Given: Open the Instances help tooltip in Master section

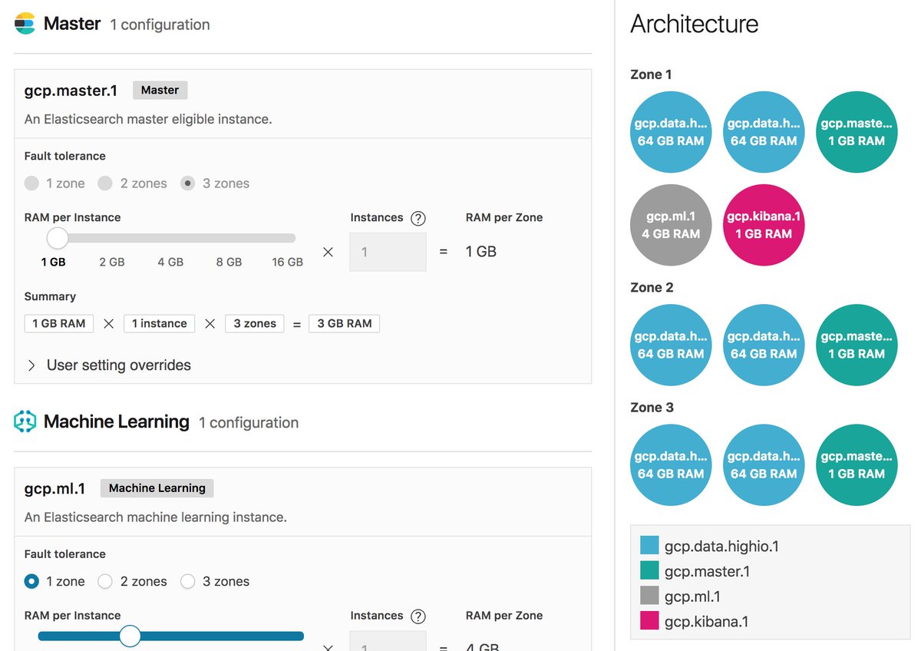Looking at the screenshot, I should coord(418,217).
